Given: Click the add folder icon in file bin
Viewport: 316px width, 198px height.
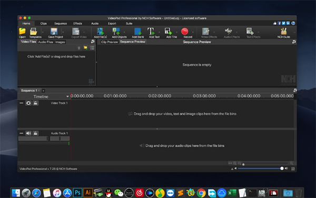Looking at the screenshot, I should pyautogui.click(x=85, y=48).
